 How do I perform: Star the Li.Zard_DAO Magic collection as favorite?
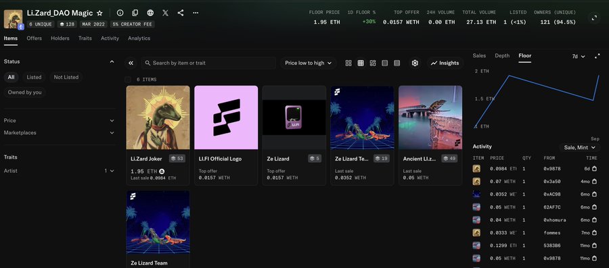pyautogui.click(x=99, y=13)
